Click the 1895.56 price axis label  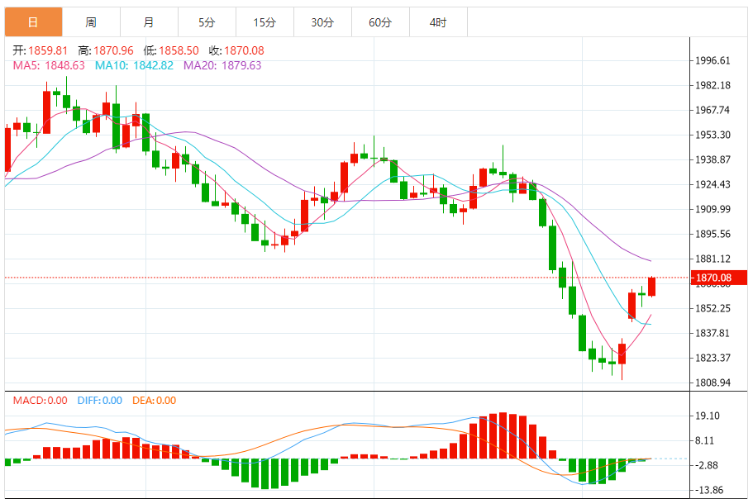coord(712,234)
